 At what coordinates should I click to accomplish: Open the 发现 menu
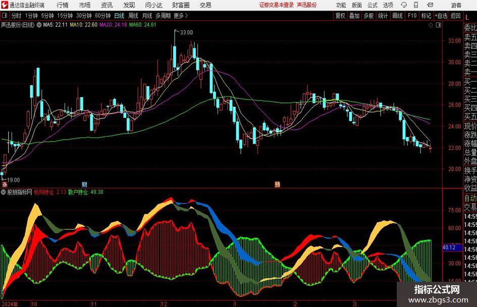pos(129,5)
